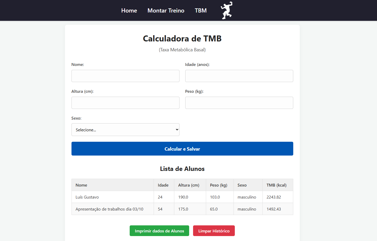Click the Calculadora de TMB heading
This screenshot has height=241, width=377.
[x=182, y=39]
